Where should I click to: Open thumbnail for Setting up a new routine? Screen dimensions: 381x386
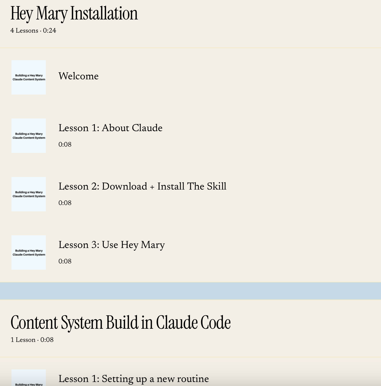(29, 378)
